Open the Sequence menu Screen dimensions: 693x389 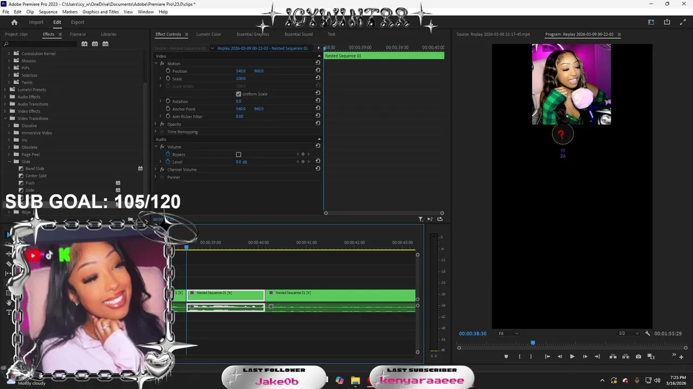click(48, 12)
